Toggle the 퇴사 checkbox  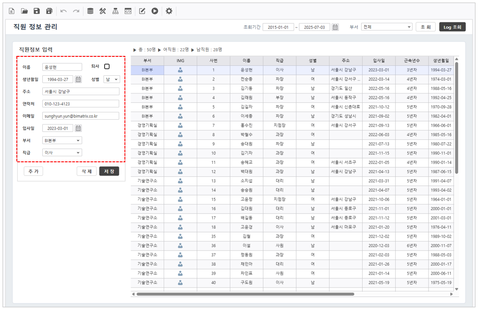point(107,67)
